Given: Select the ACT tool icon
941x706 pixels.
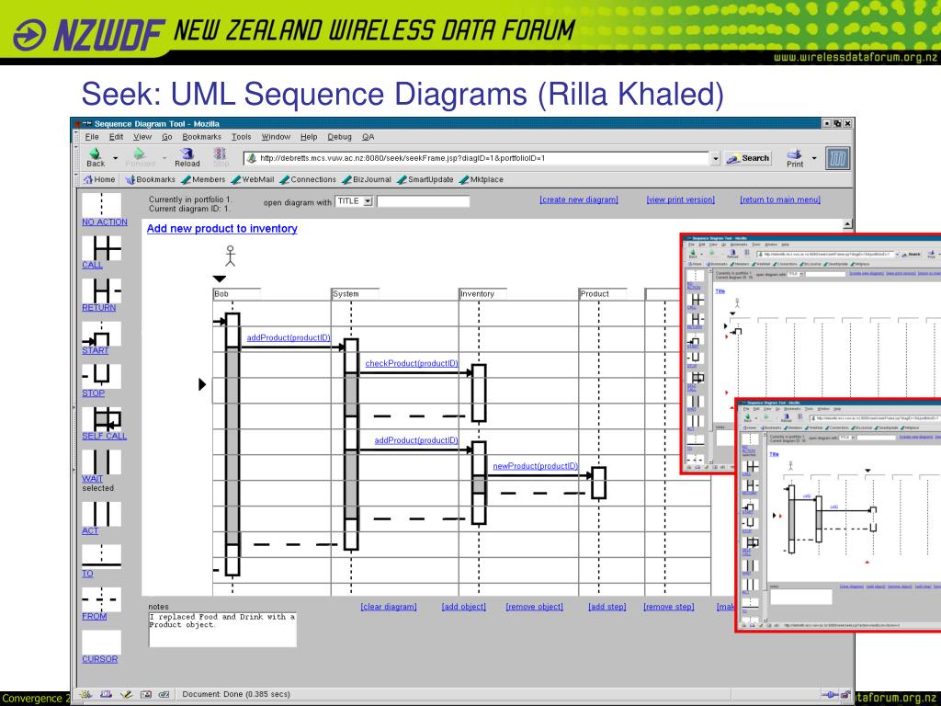Looking at the screenshot, I should click(101, 515).
